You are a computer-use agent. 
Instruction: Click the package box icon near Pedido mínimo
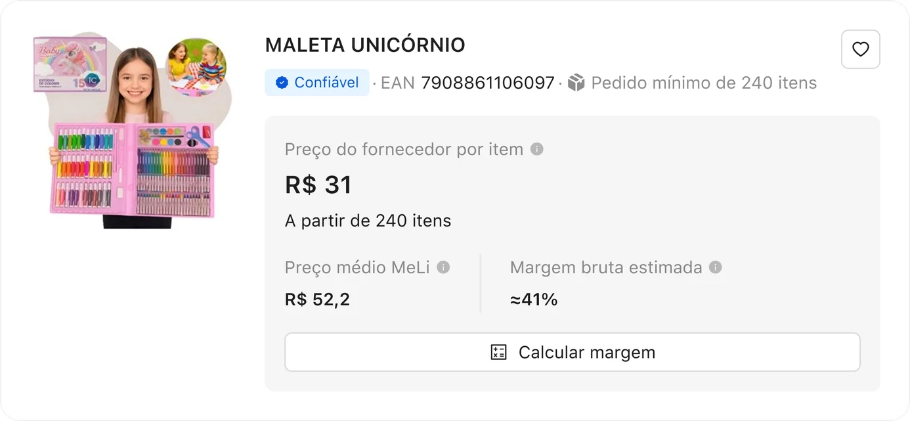576,83
